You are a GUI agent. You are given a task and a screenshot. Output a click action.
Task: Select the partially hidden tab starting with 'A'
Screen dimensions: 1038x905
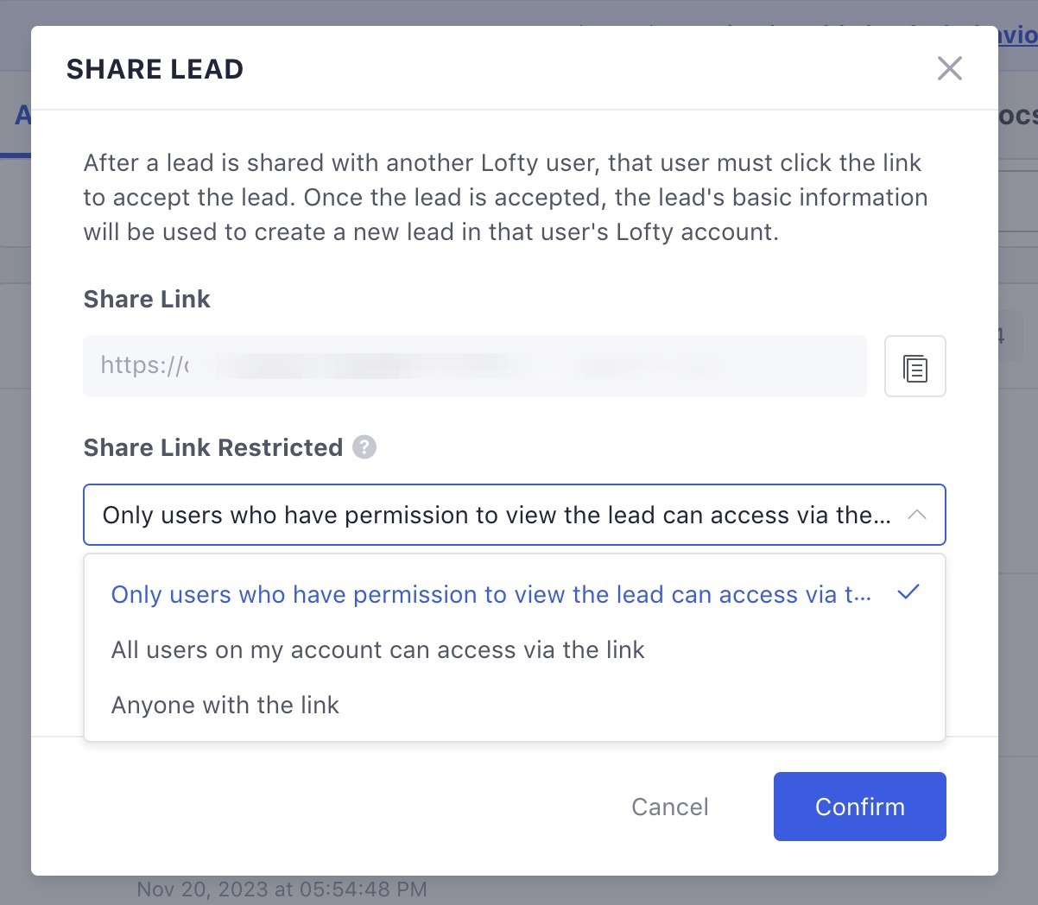click(x=22, y=115)
